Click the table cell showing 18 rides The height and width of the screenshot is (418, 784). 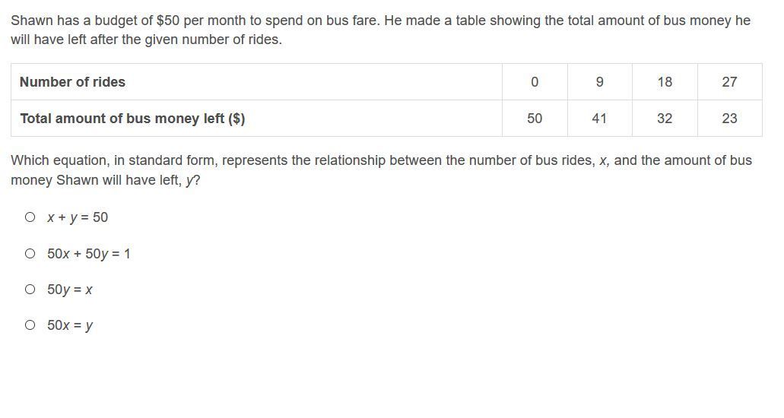pos(665,82)
